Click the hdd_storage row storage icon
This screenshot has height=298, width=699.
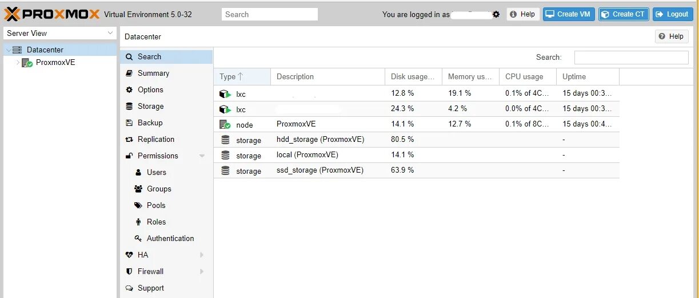225,140
